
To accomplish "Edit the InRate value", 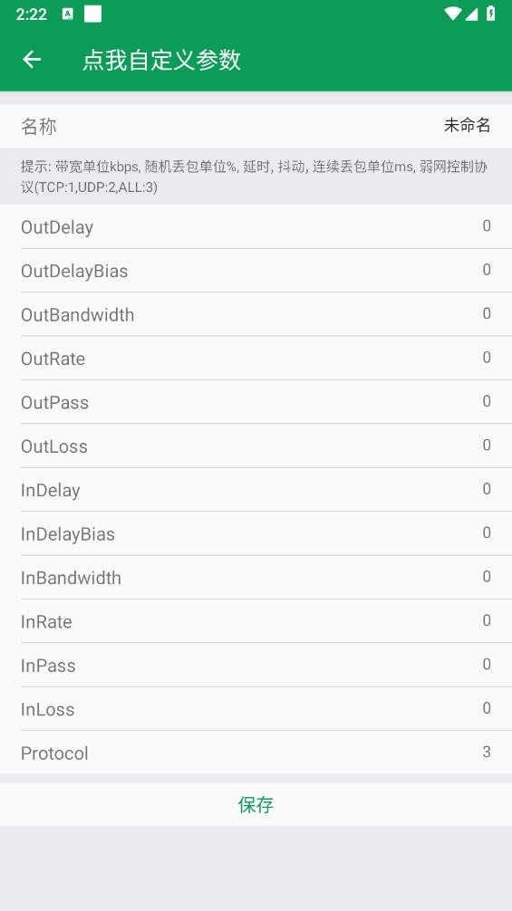I will point(487,620).
